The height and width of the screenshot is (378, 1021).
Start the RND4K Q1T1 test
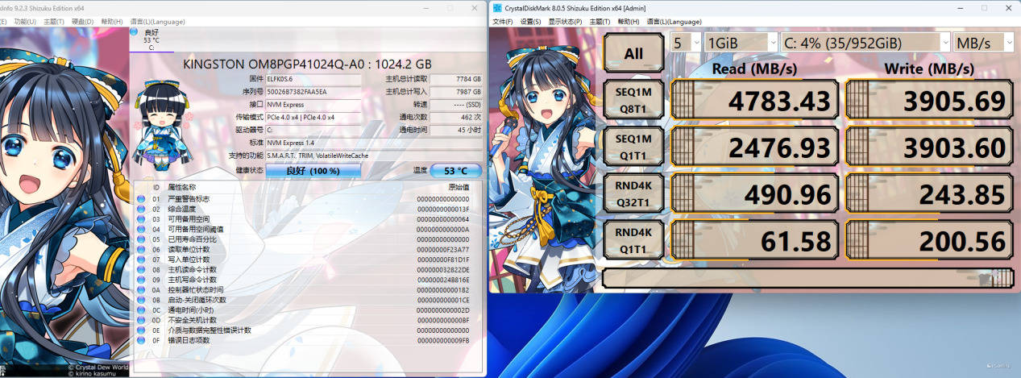point(634,240)
